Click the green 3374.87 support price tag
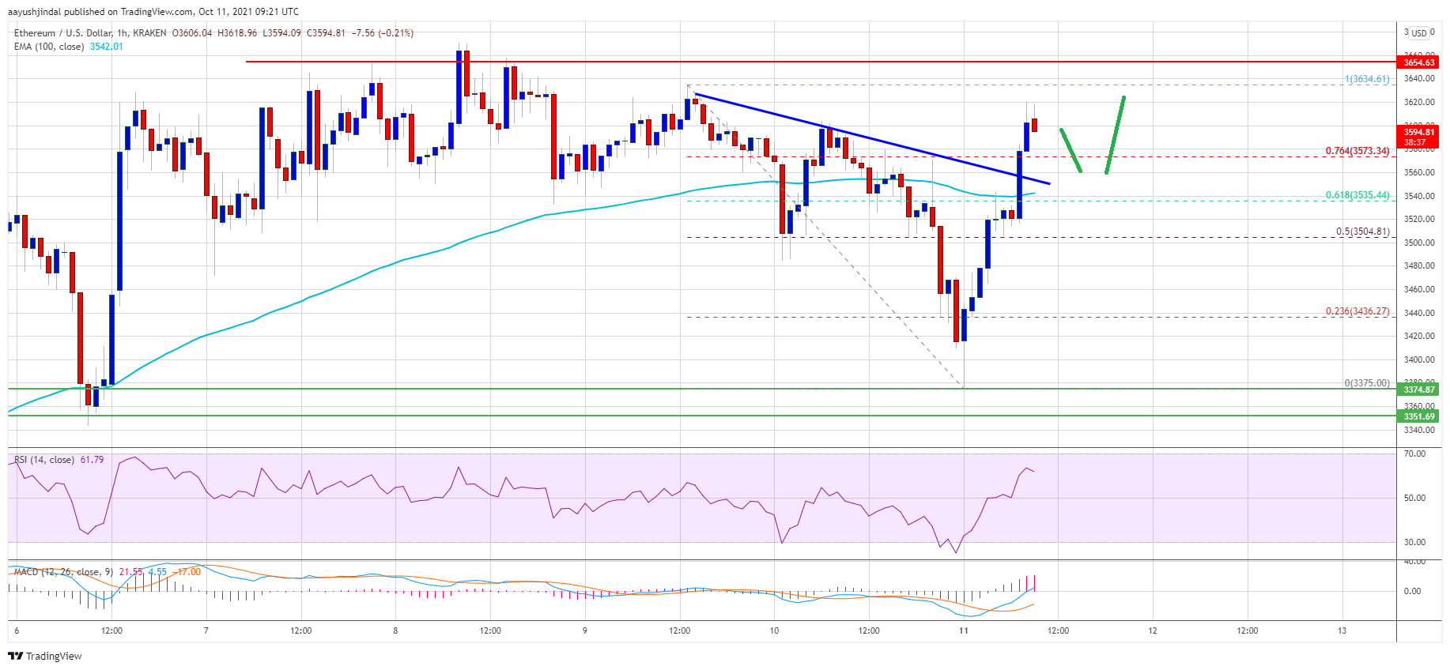This screenshot has height=670, width=1450. pyautogui.click(x=1419, y=390)
